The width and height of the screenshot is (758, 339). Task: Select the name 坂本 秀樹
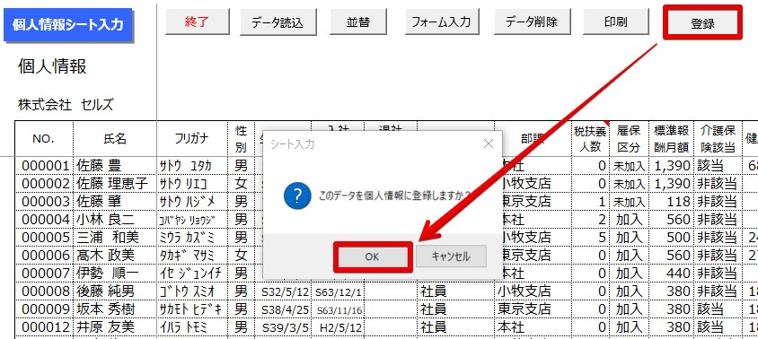coord(115,309)
